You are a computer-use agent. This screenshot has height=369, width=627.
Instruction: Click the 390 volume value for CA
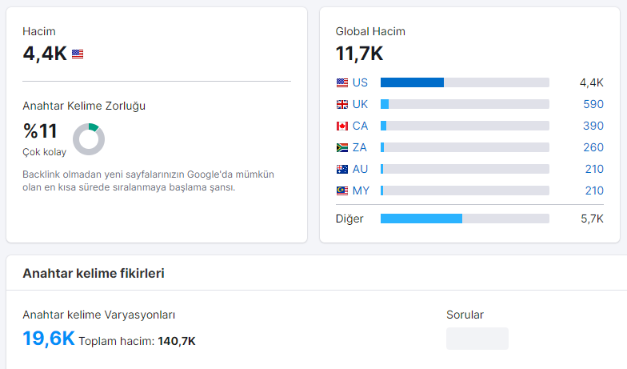point(593,126)
